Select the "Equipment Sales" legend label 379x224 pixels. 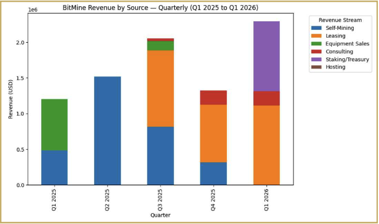(x=347, y=44)
